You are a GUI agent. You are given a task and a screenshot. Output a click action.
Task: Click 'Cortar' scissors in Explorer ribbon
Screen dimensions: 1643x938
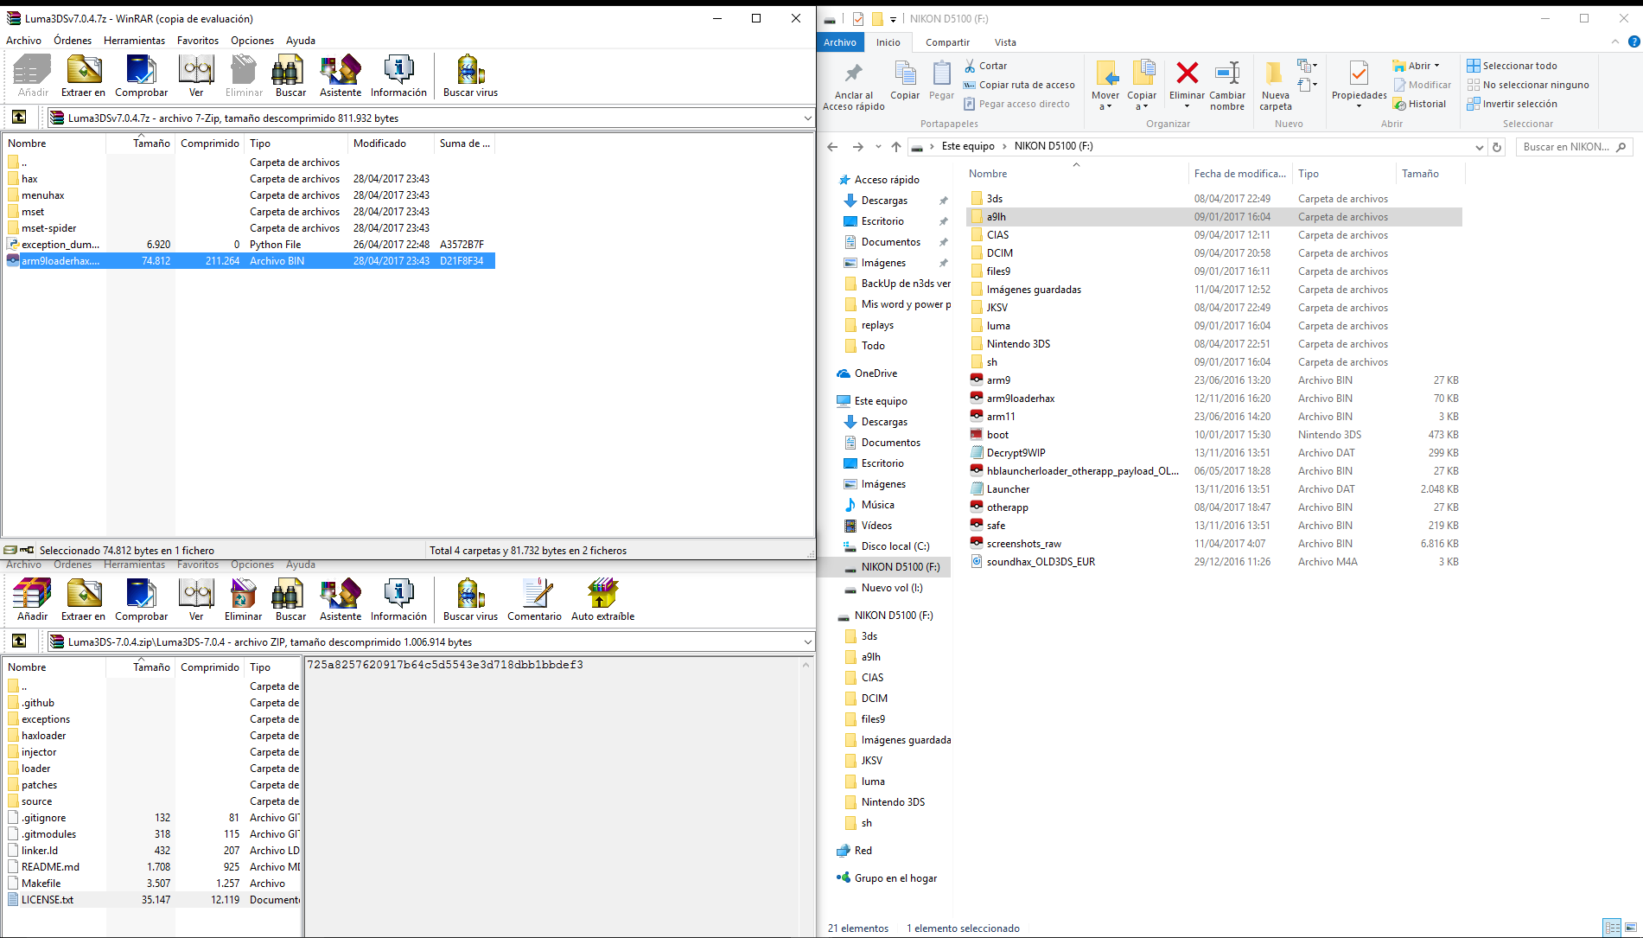tap(986, 66)
